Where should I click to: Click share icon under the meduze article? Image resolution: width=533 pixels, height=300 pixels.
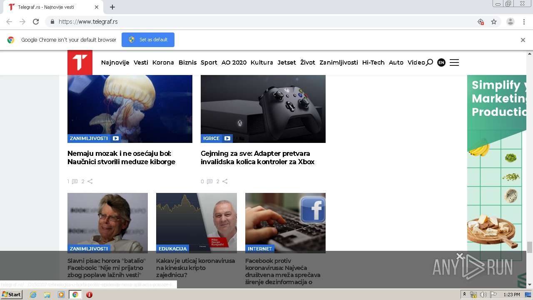pyautogui.click(x=90, y=181)
